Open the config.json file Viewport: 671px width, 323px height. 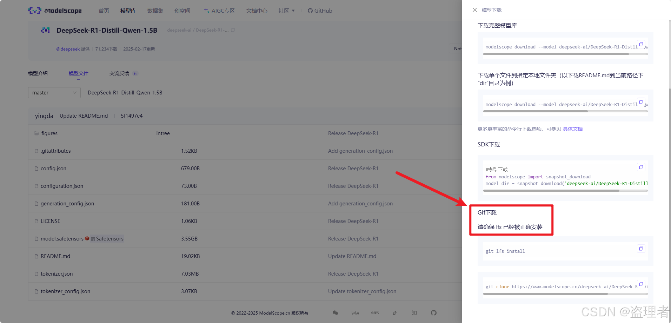click(53, 169)
